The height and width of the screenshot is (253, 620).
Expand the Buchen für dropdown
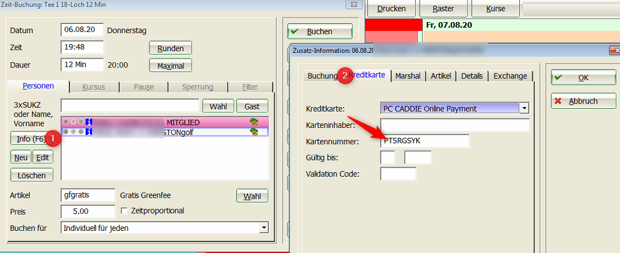pos(263,228)
